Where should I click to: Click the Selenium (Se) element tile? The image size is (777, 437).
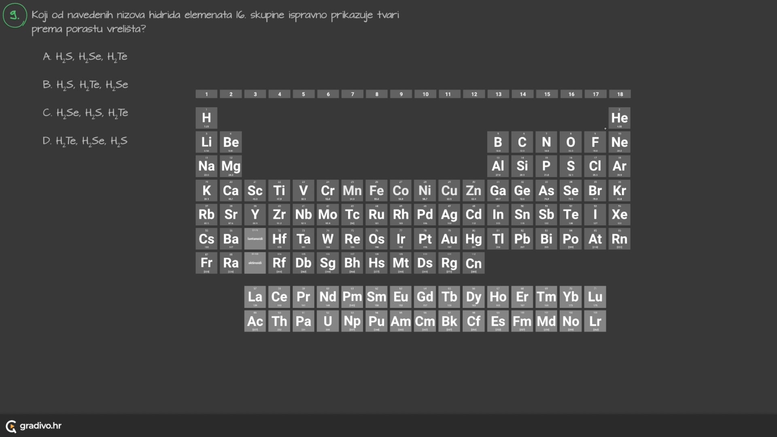(x=571, y=190)
